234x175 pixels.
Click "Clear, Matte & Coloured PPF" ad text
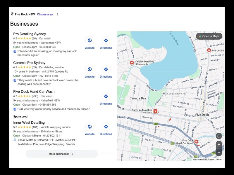point(48,142)
